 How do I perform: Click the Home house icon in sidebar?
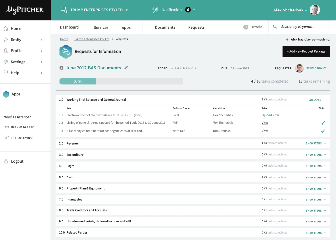6,29
